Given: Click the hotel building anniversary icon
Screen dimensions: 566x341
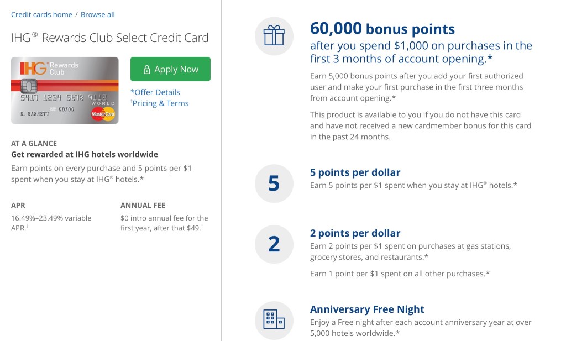Looking at the screenshot, I should point(274,319).
